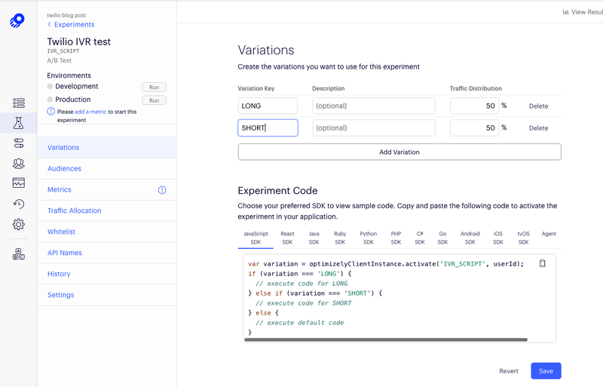The height and width of the screenshot is (387, 603).
Task: Click the Production status indicator dot
Action: tap(50, 100)
